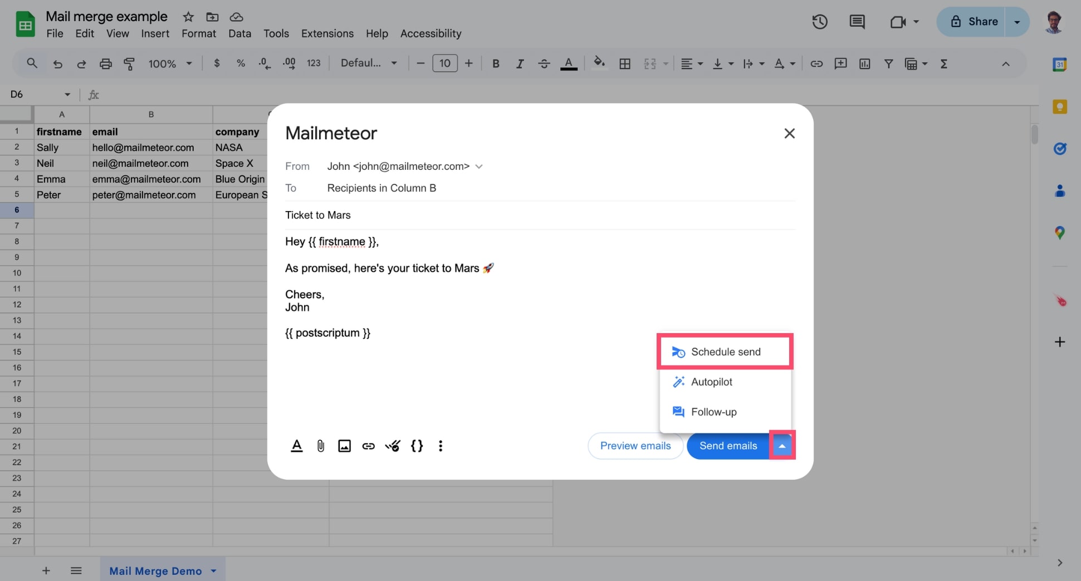The image size is (1081, 581).
Task: Click Preview emails button
Action: 635,446
